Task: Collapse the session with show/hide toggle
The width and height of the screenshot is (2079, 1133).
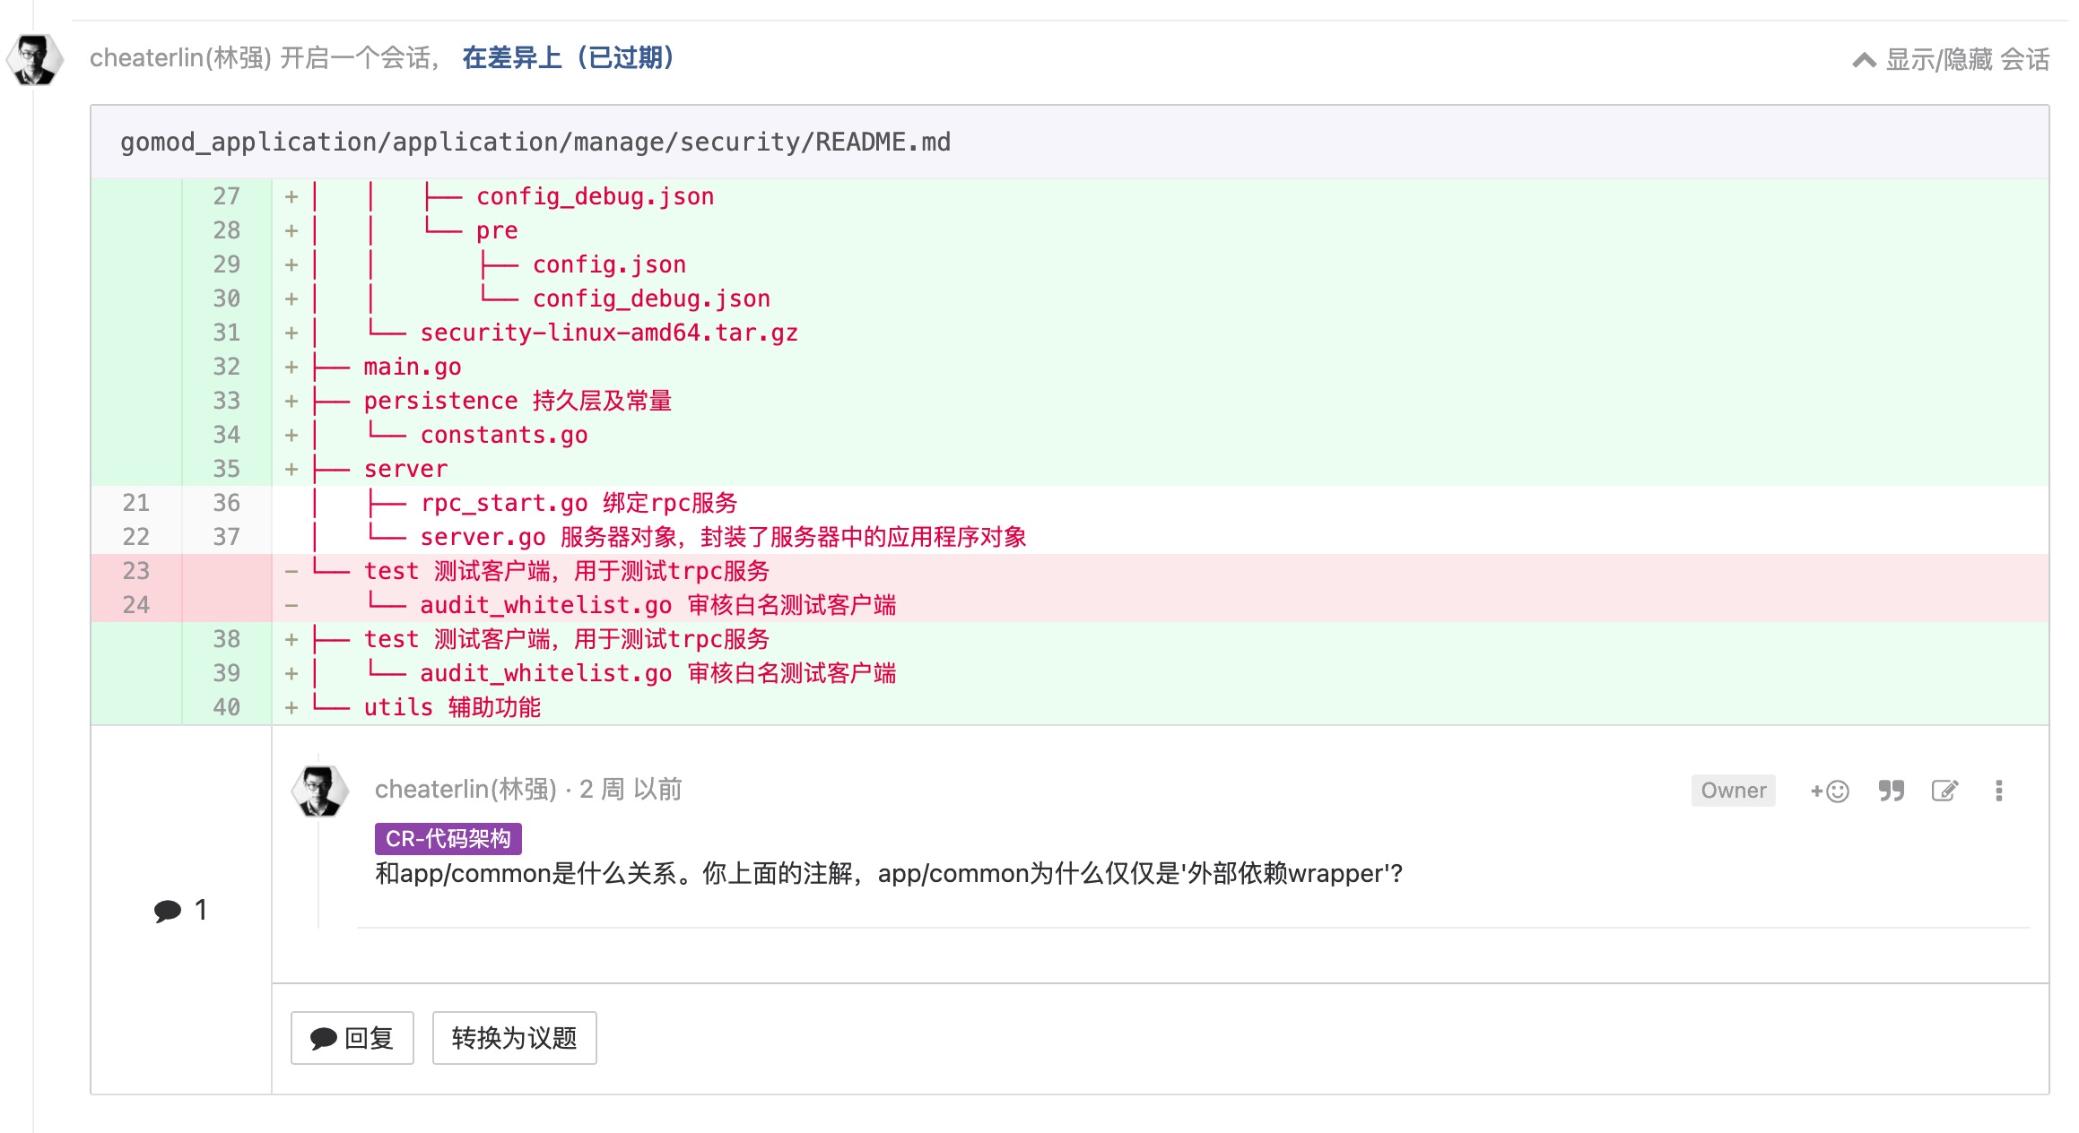Action: (x=1951, y=59)
